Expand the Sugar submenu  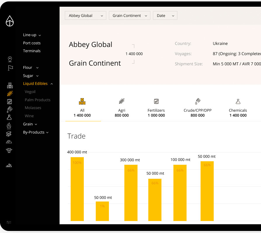(x=31, y=76)
